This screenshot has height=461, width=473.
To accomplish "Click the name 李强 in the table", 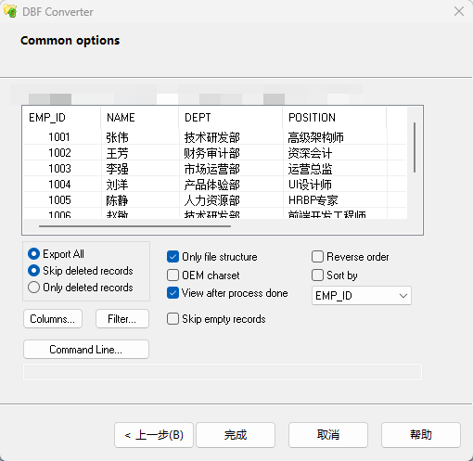I will coord(117,169).
